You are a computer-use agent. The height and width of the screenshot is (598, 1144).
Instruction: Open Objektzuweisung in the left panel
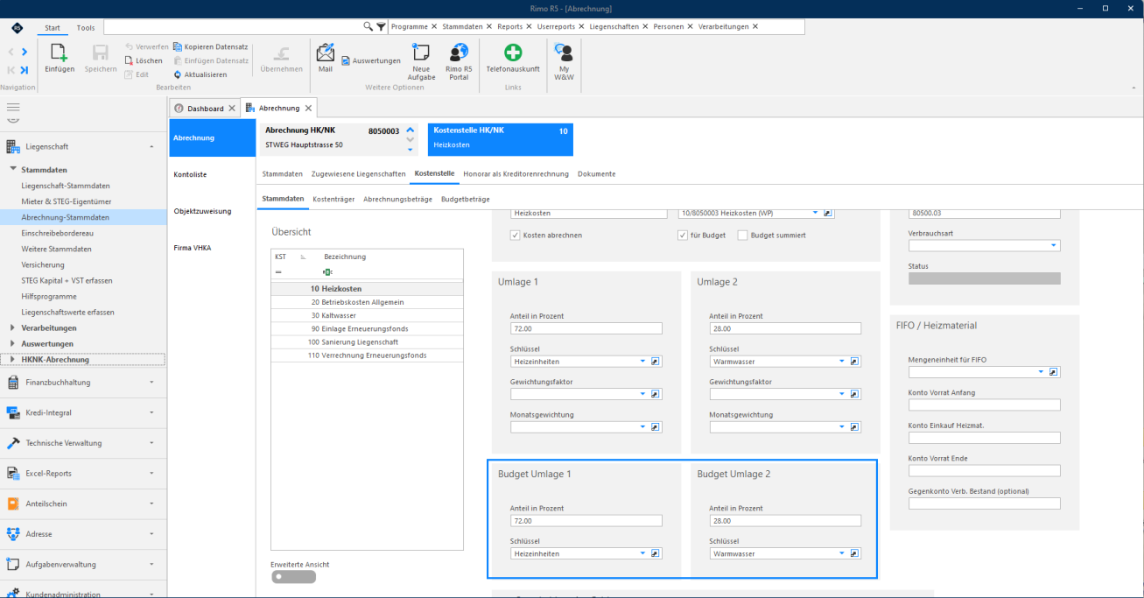[x=202, y=211]
